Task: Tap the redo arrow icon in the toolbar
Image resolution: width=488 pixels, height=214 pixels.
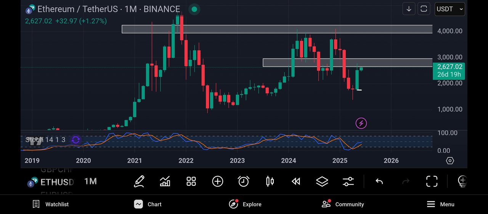Action: (x=405, y=182)
